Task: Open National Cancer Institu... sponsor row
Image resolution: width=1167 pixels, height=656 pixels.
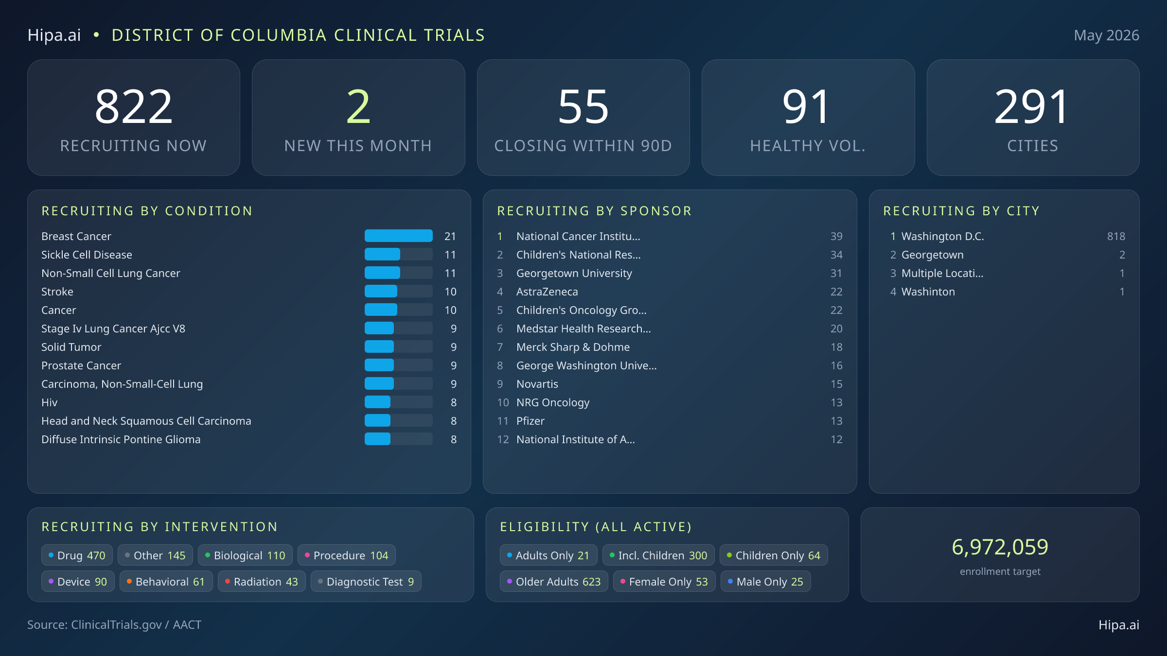Action: [x=670, y=236]
